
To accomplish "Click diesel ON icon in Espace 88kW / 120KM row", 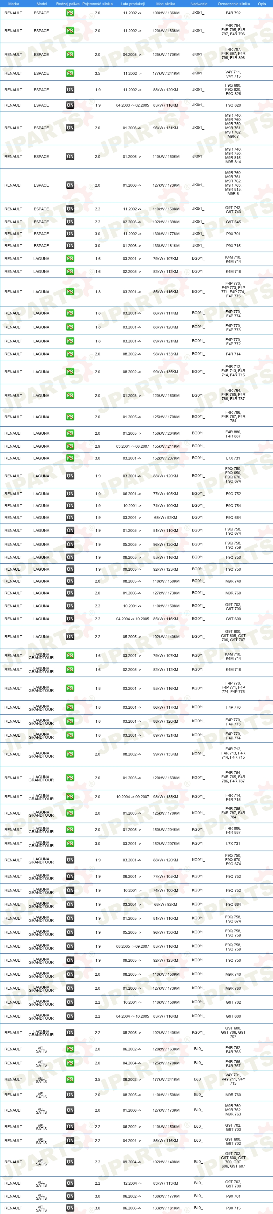I will (x=70, y=89).
